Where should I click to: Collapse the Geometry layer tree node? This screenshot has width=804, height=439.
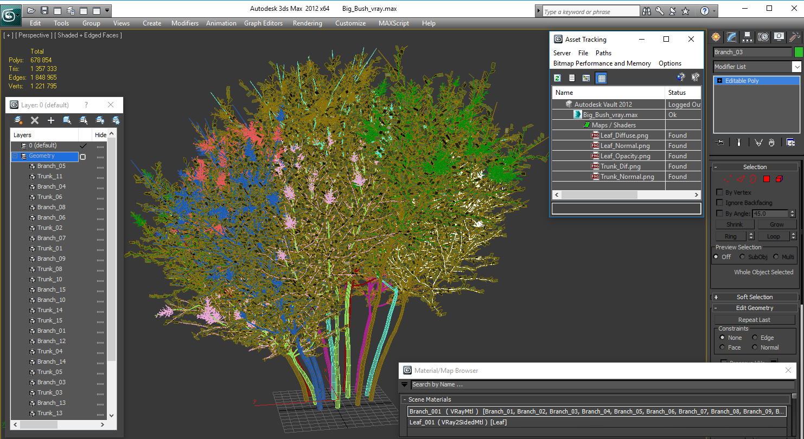point(15,156)
